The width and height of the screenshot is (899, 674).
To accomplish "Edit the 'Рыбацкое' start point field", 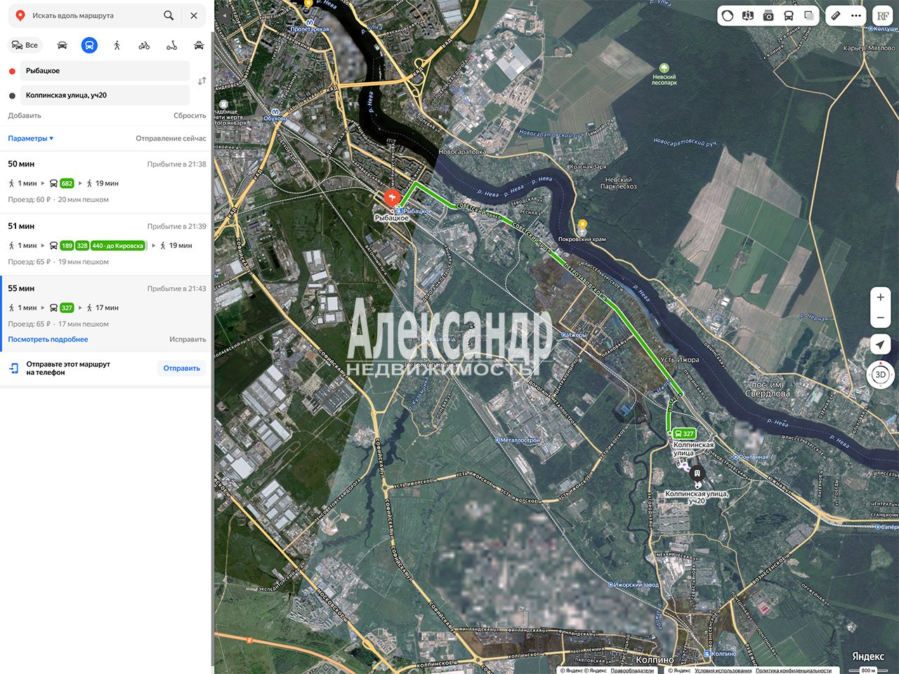I will [105, 71].
